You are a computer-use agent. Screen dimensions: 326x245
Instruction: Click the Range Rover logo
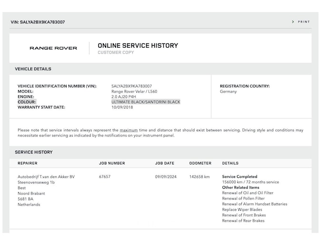pyautogui.click(x=53, y=48)
